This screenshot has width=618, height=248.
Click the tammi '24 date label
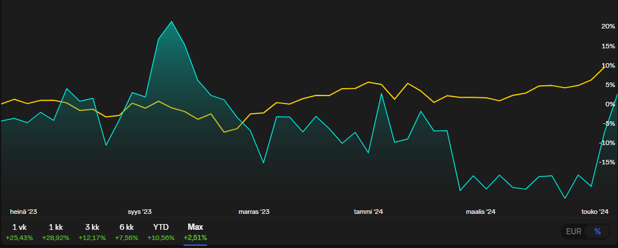coord(368,212)
